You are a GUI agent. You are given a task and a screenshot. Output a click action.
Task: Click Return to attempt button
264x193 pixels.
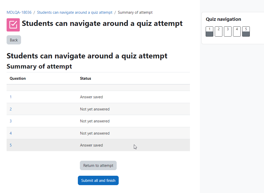98,166
